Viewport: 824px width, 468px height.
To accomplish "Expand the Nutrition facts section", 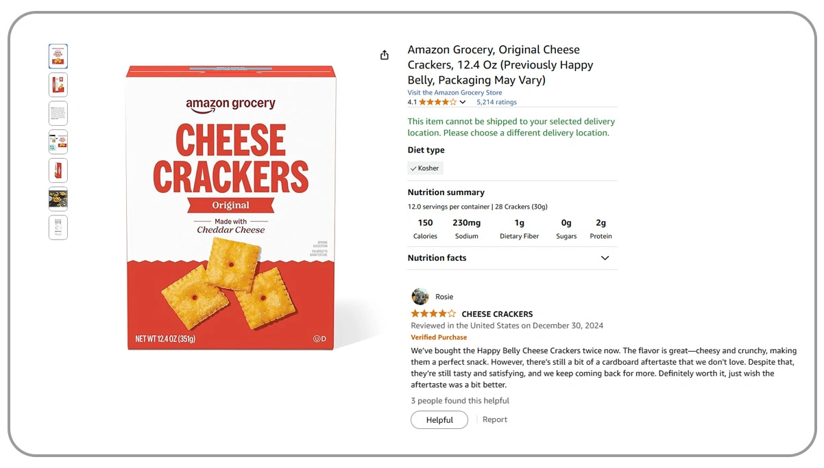I will pyautogui.click(x=437, y=258).
